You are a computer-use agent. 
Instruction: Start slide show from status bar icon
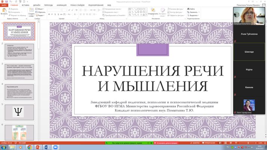click(x=236, y=143)
